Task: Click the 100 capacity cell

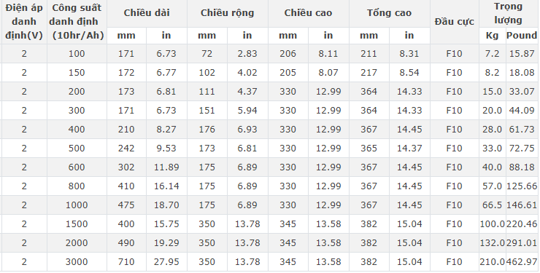Action: click(x=77, y=54)
